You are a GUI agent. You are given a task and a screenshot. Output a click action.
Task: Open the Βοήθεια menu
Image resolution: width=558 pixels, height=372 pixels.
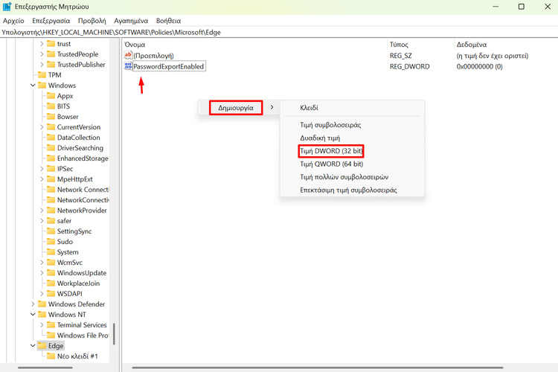coord(168,21)
